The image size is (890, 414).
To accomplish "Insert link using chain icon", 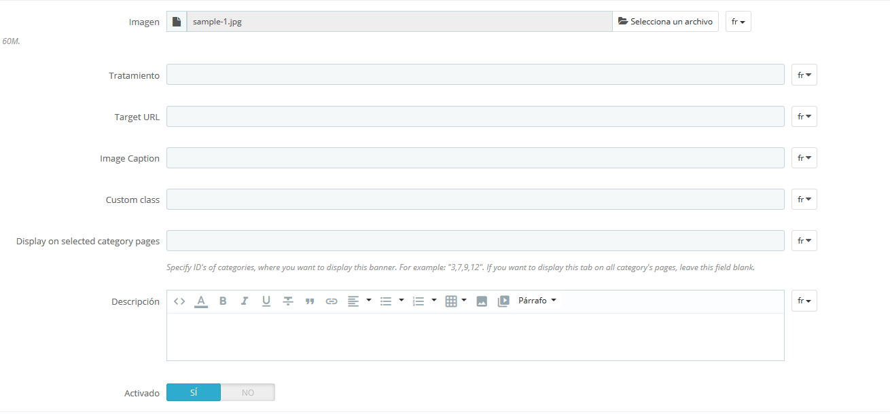I will pos(332,301).
